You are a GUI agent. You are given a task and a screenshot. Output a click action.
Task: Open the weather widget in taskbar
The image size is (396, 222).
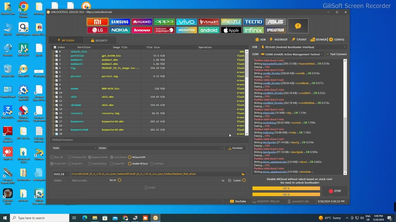pyautogui.click(x=330, y=218)
